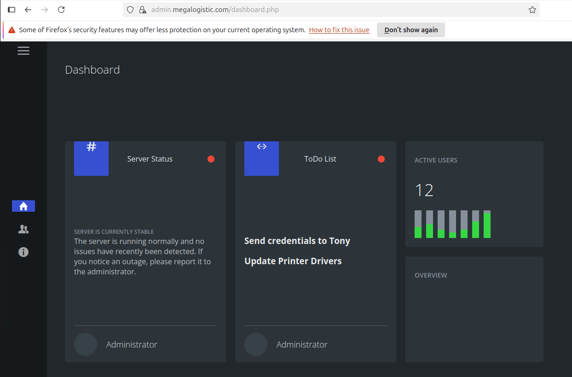
Task: Reload the dashboard page
Action: click(61, 10)
